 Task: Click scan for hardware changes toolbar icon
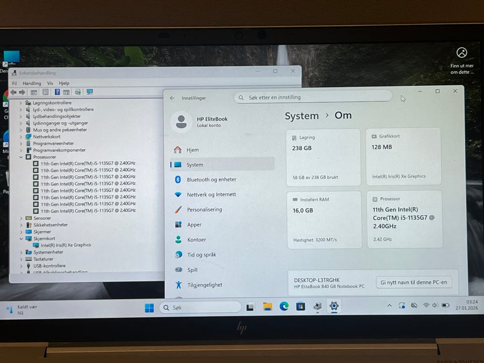[78, 92]
